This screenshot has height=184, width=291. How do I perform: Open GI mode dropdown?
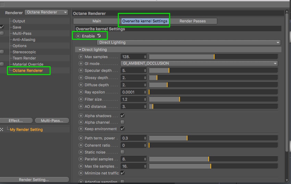pyautogui.click(x=199, y=64)
